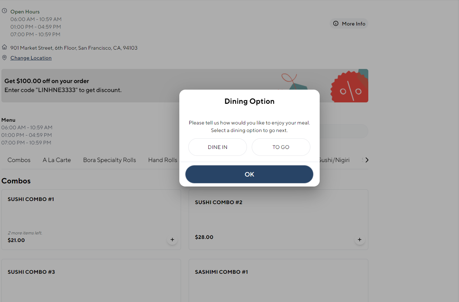
Task: Switch to the Combos category tab
Action: [x=19, y=160]
